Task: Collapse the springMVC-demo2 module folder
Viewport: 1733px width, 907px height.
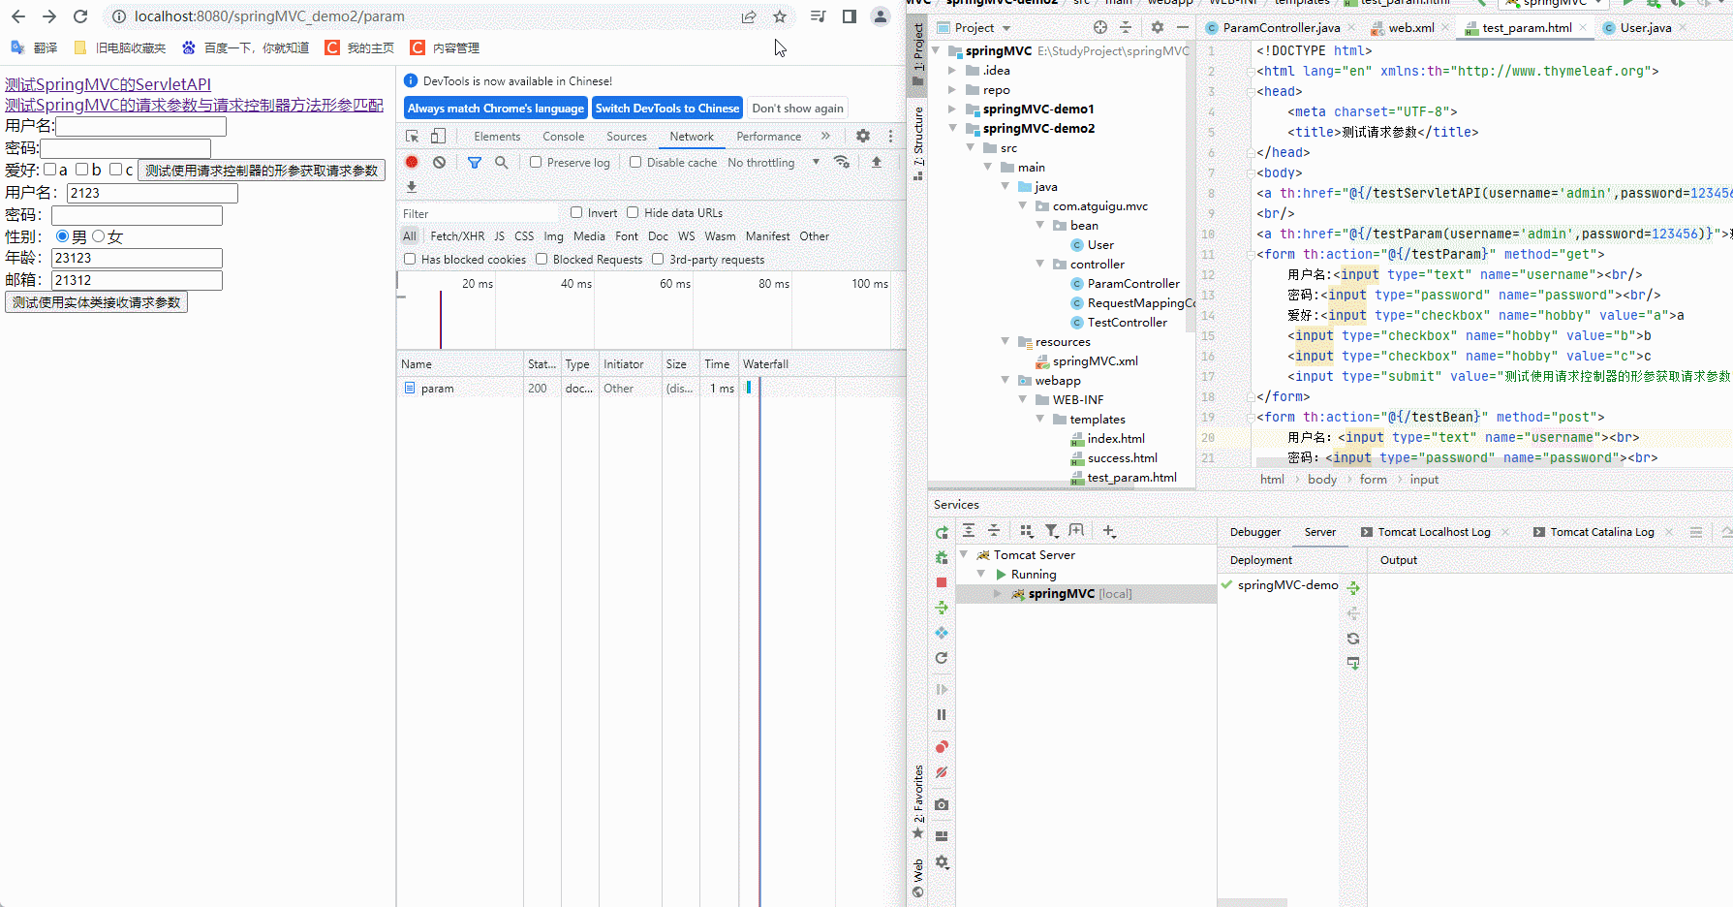Action: tap(953, 129)
